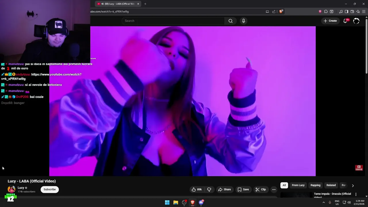
Task: Click the ENG US language indicator
Action: tap(337, 202)
